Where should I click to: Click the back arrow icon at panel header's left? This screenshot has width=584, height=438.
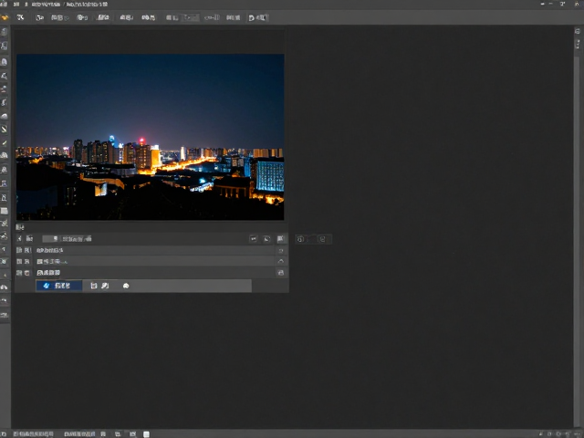coord(19,238)
